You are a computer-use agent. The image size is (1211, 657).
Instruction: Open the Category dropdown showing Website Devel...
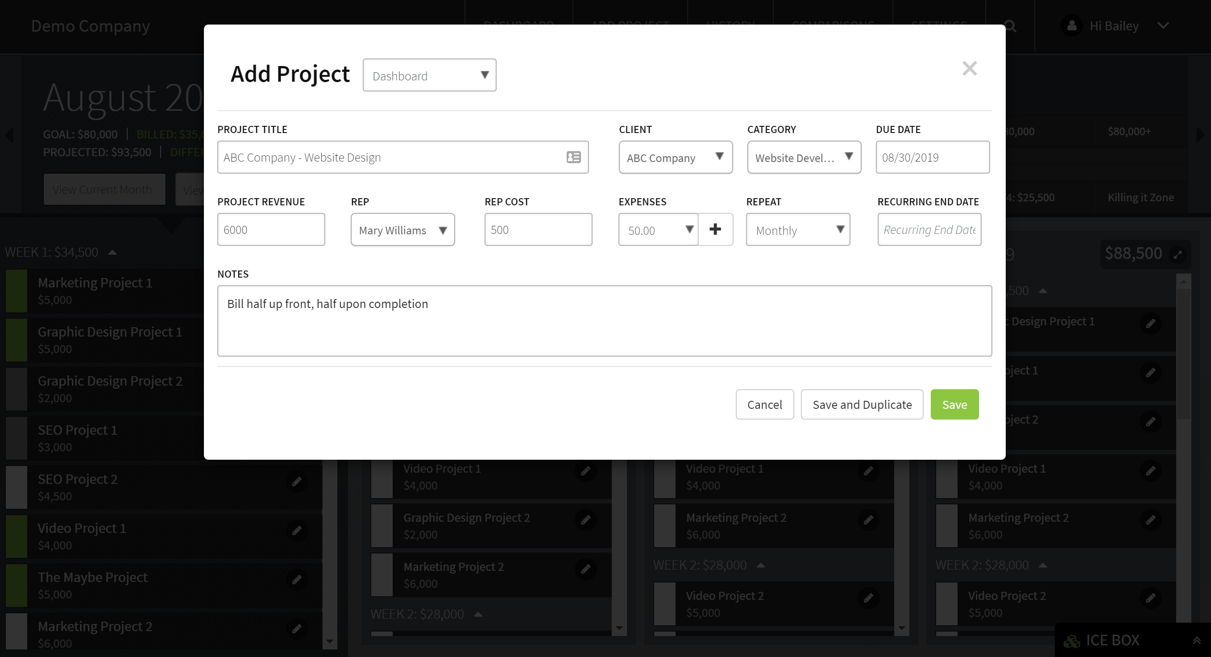(804, 158)
